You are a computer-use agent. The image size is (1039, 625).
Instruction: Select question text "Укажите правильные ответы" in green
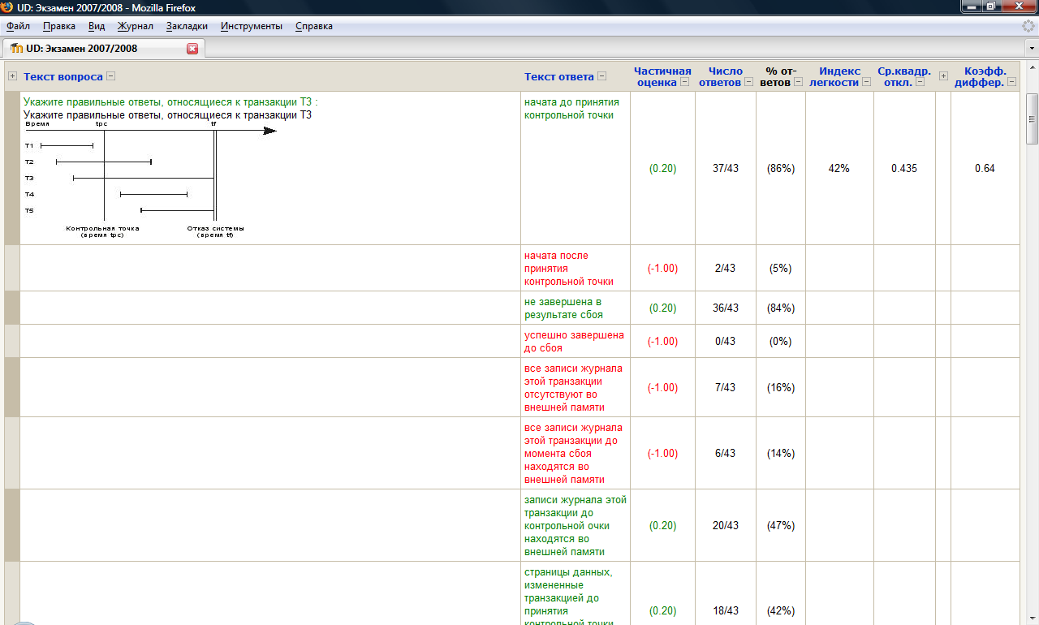point(170,102)
